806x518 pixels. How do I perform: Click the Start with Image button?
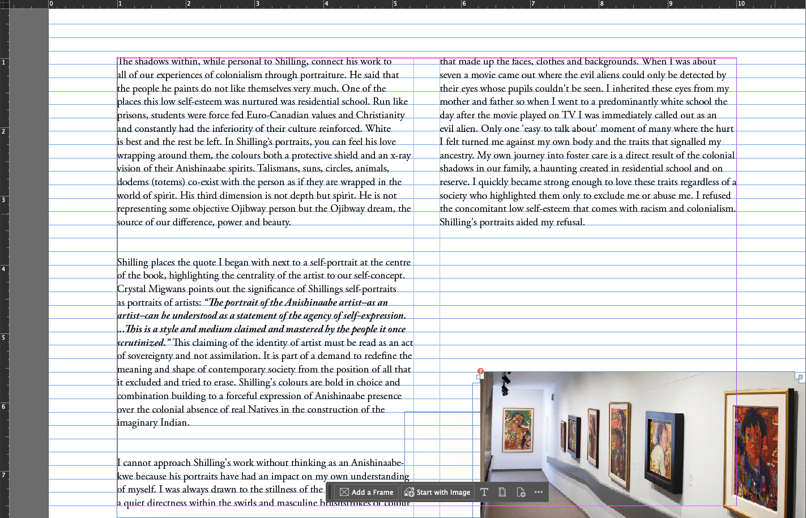pyautogui.click(x=437, y=492)
